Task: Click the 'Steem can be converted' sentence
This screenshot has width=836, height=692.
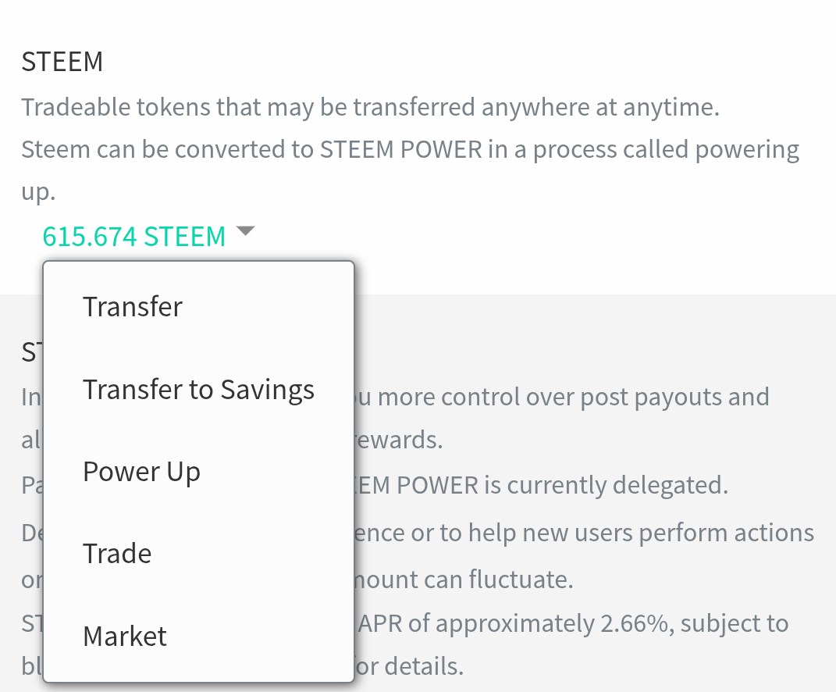Action: 410,149
